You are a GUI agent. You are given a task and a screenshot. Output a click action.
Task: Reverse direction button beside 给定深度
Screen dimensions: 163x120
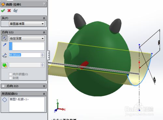coord(5,38)
